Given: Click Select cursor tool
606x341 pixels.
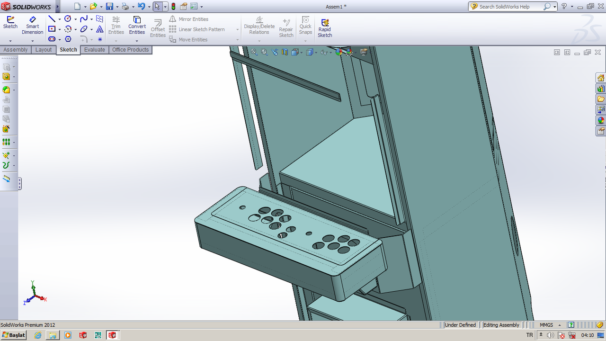Looking at the screenshot, I should [157, 6].
